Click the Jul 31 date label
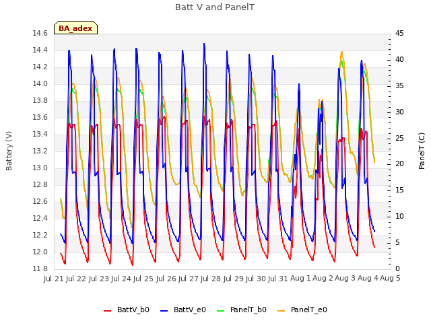 (x=278, y=279)
